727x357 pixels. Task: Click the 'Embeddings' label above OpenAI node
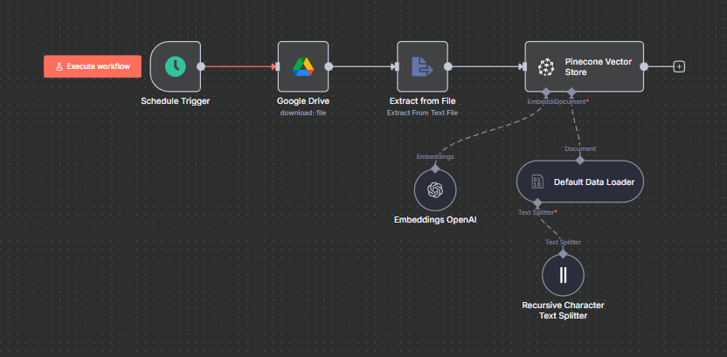pos(435,156)
